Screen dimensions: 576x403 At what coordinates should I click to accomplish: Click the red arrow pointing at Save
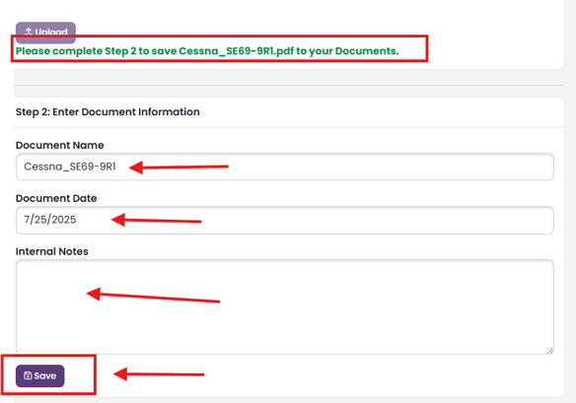tap(159, 374)
